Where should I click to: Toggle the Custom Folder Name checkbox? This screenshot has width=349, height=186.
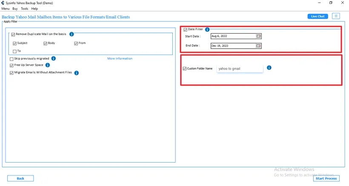pyautogui.click(x=185, y=69)
